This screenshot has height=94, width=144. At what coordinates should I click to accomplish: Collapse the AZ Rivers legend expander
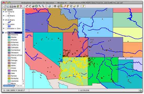pyautogui.click(x=4, y=16)
